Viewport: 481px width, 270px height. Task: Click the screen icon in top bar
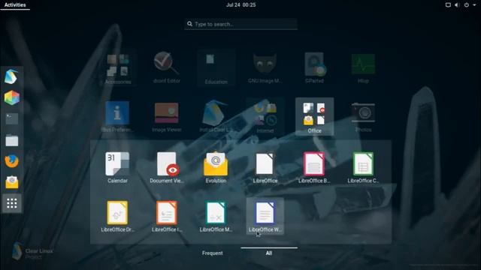[448, 5]
